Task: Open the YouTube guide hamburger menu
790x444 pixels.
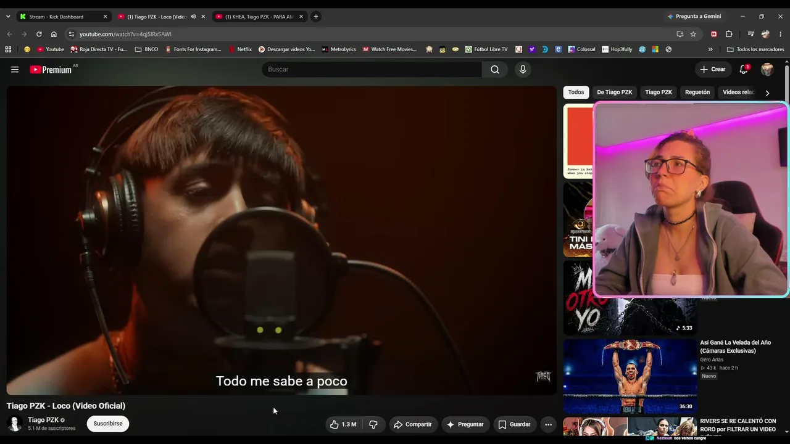Action: coord(15,70)
